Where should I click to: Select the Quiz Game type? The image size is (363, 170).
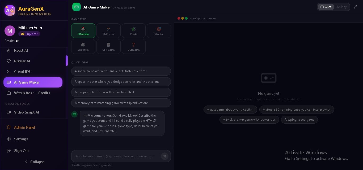134,46
